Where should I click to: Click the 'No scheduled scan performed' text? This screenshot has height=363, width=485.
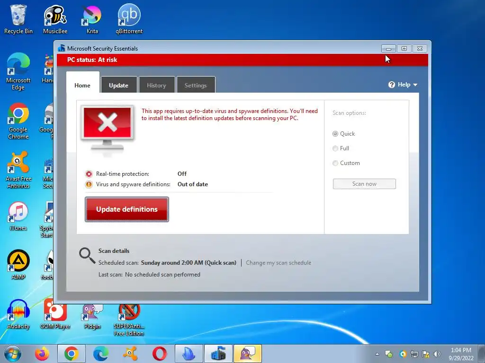162,275
